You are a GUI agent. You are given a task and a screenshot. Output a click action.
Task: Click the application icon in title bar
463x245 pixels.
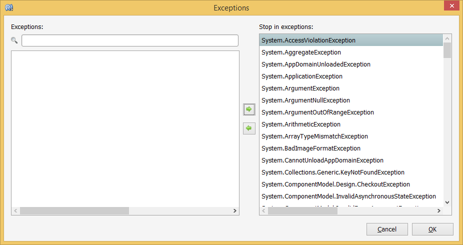pos(8,7)
